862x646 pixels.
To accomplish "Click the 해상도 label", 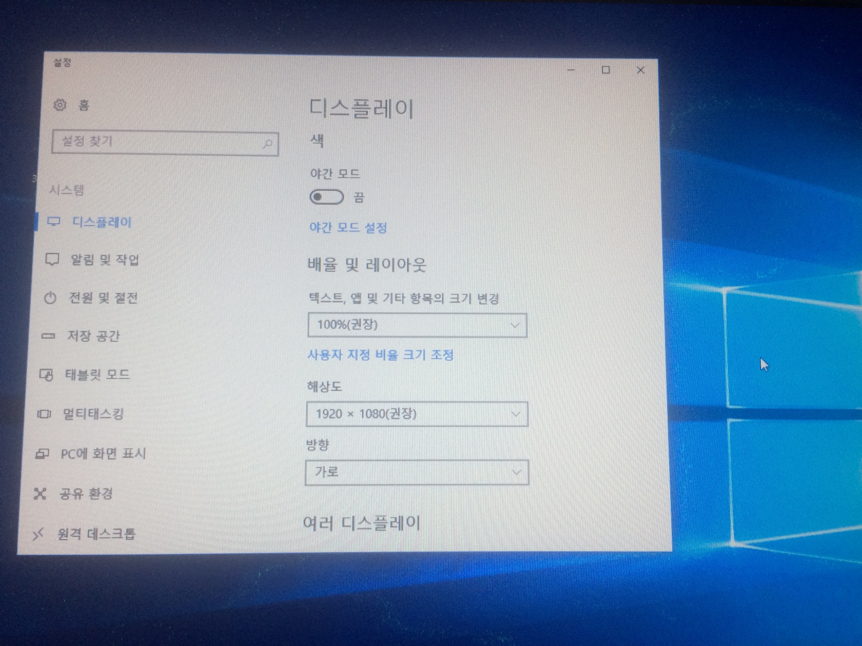I will pyautogui.click(x=324, y=387).
